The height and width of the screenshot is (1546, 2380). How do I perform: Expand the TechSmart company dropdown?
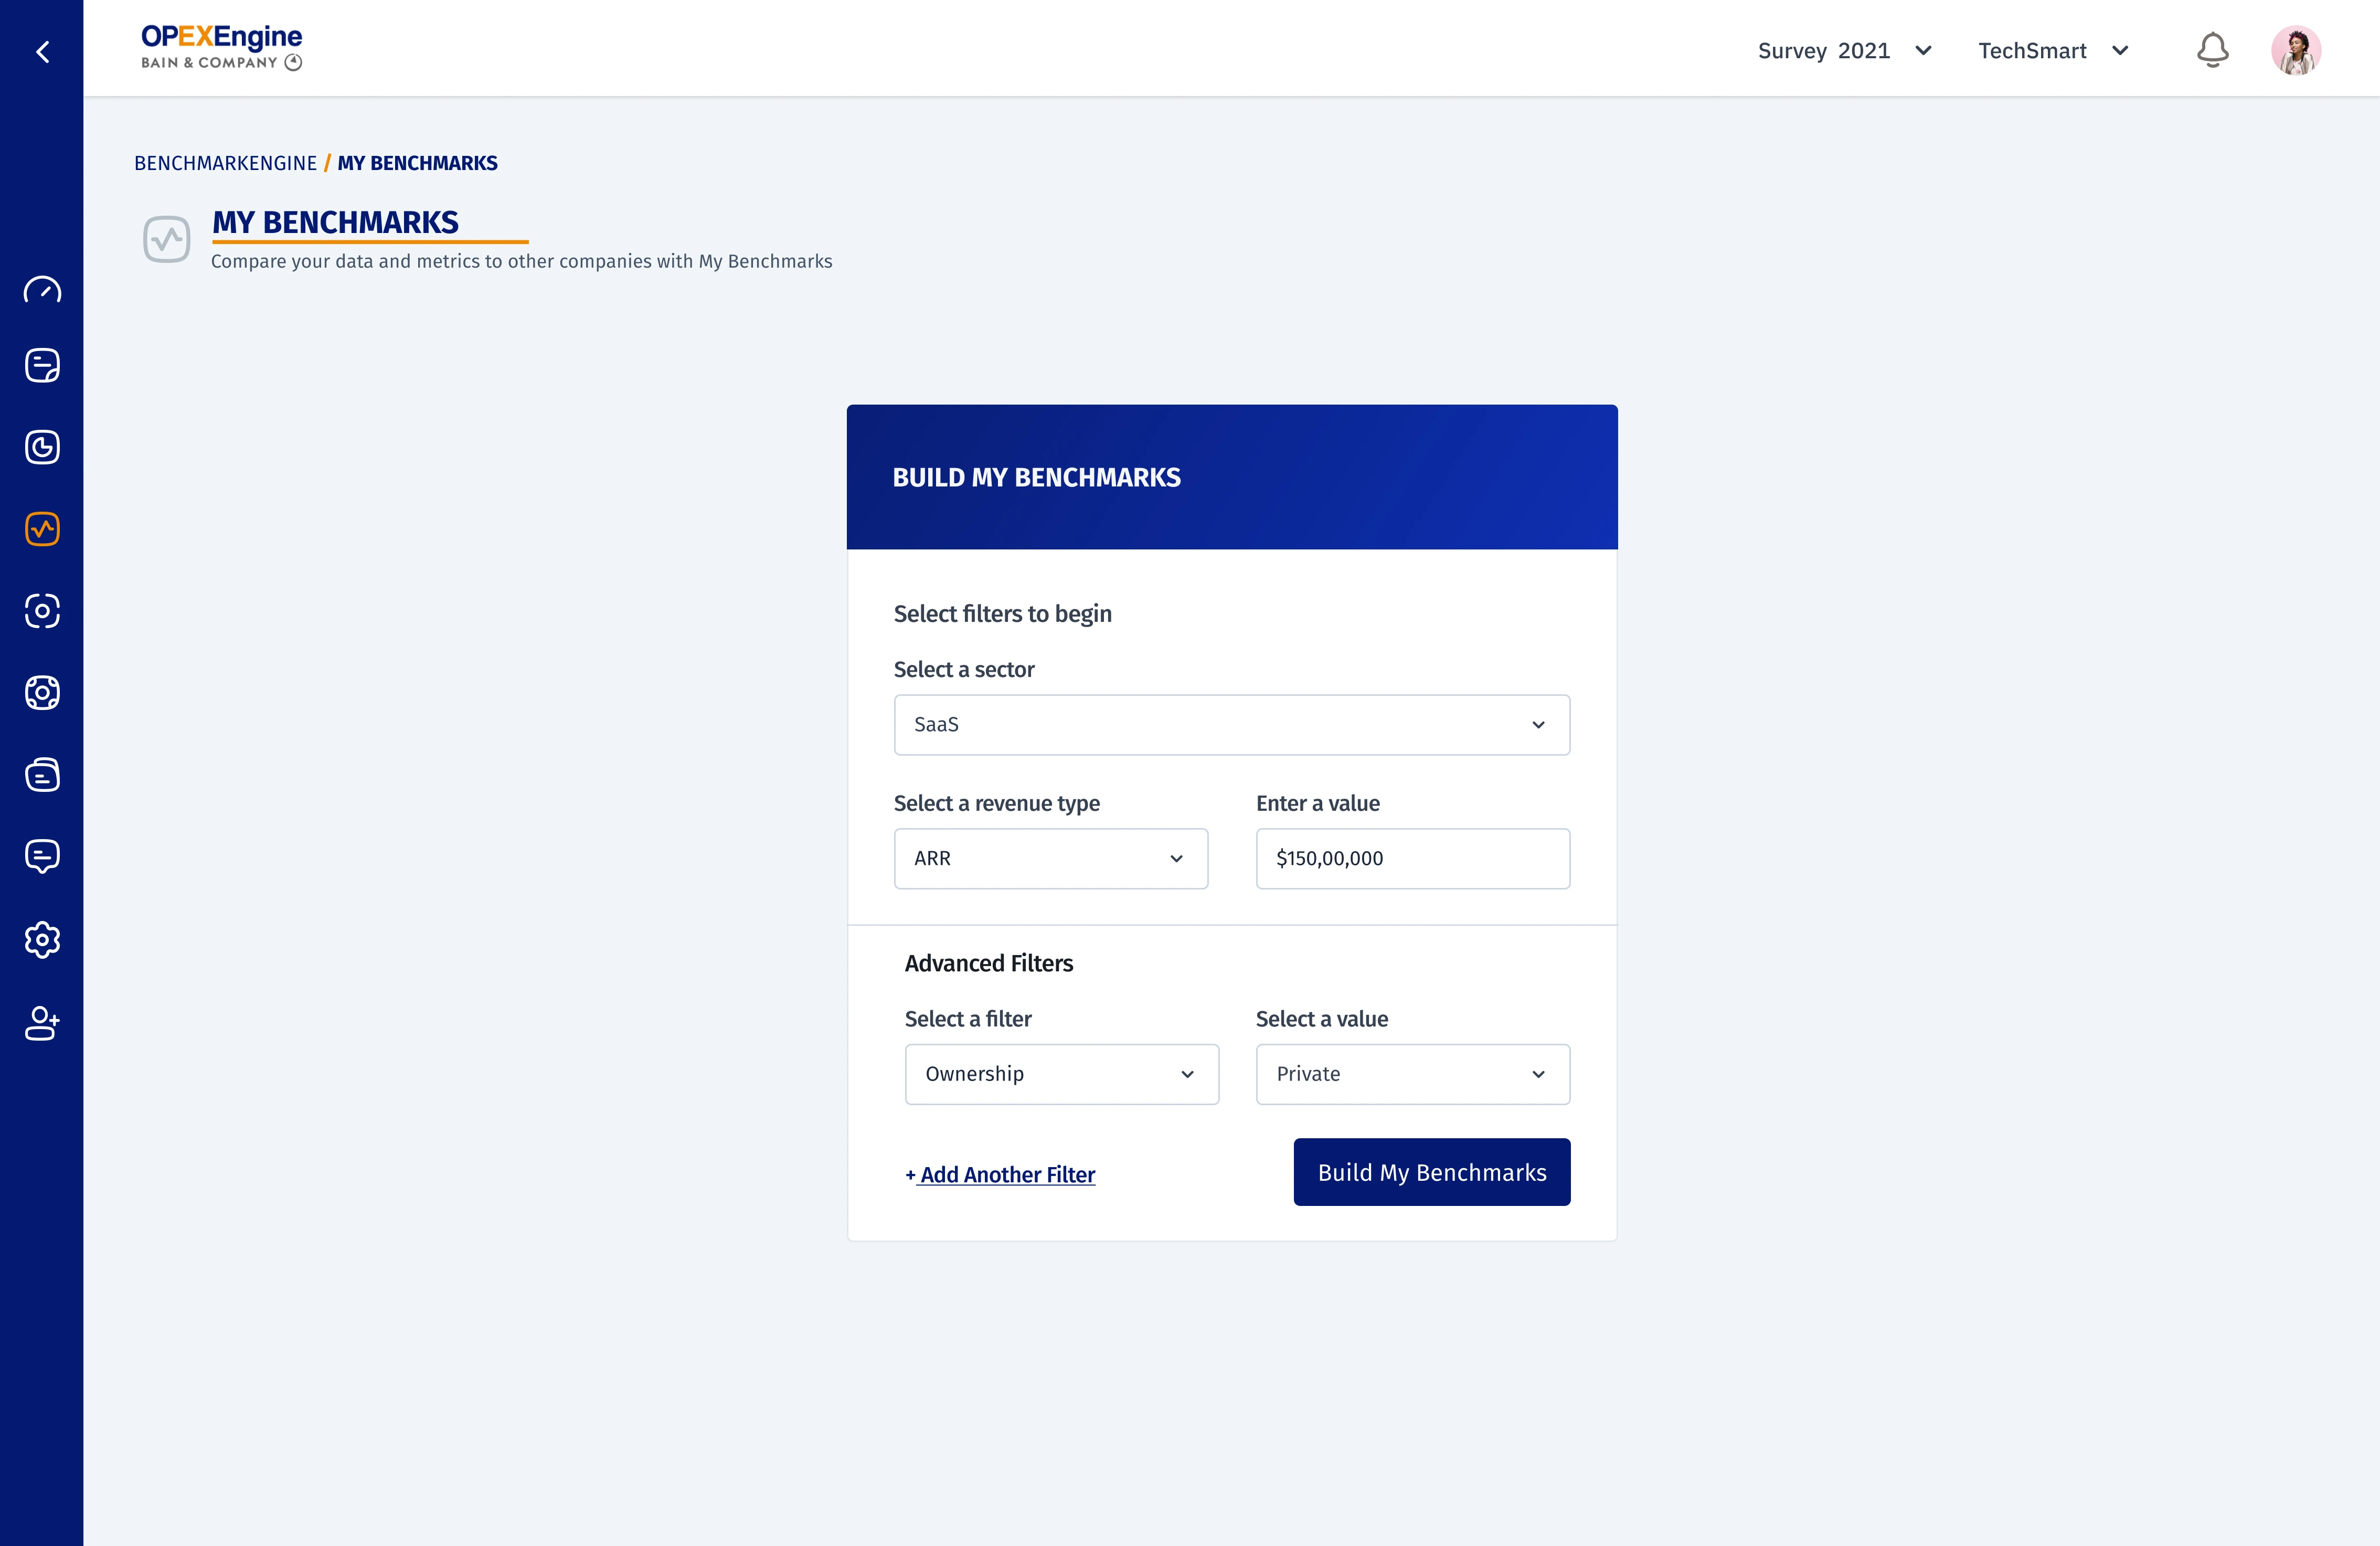point(2054,50)
